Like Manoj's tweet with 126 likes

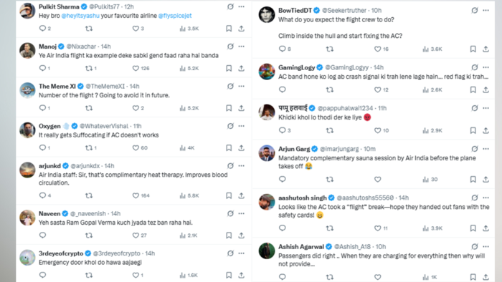(x=136, y=68)
